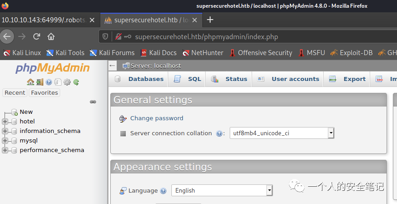Open Offensive Security bookmark
The width and height of the screenshot is (397, 204).
point(261,53)
